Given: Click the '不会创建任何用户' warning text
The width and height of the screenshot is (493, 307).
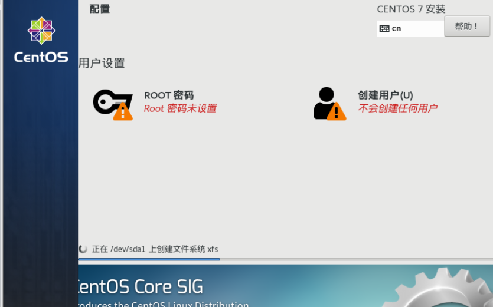Looking at the screenshot, I should (x=397, y=108).
